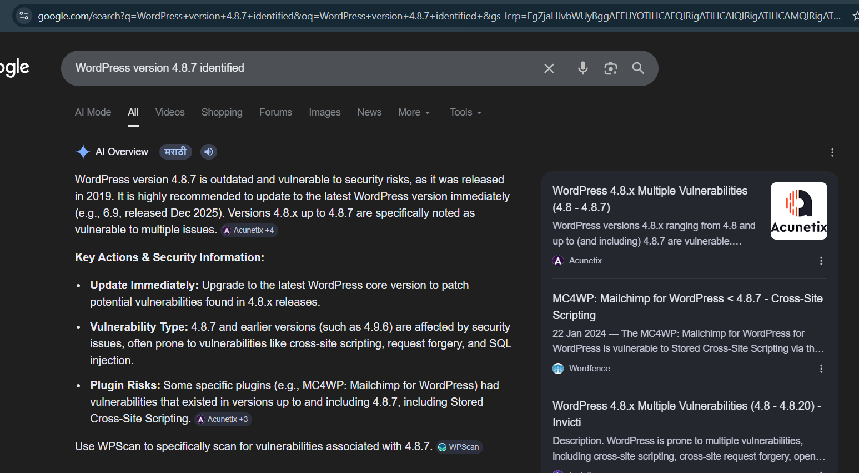859x473 pixels.
Task: Click the Acunetix logo thumbnail
Action: 798,211
